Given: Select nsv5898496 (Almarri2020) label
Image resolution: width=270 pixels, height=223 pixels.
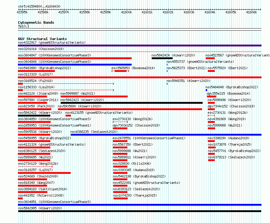Looking at the screenshot, I should (229, 100).
